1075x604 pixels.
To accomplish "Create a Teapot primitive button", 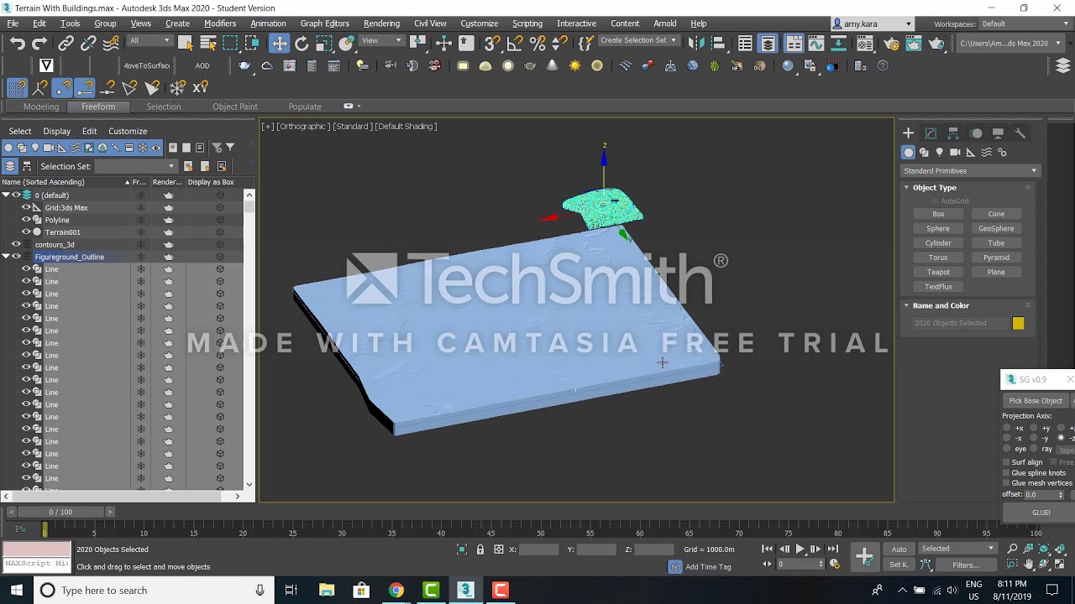I will [938, 272].
